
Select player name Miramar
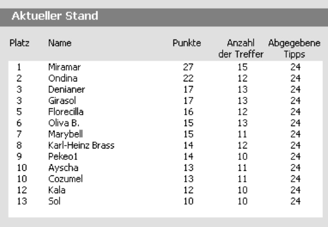tap(65, 67)
